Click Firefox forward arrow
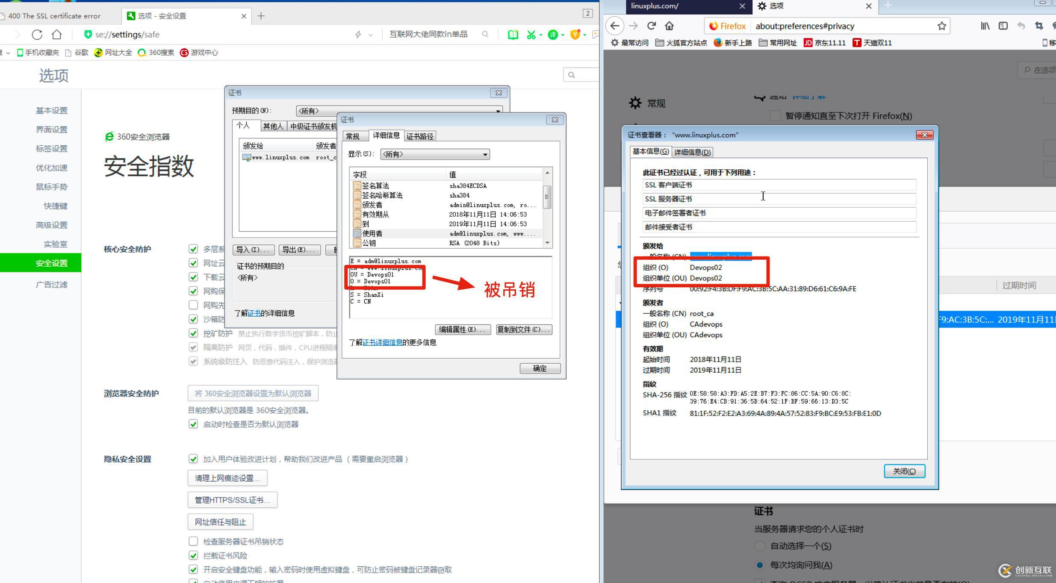The height and width of the screenshot is (583, 1056). 633,26
